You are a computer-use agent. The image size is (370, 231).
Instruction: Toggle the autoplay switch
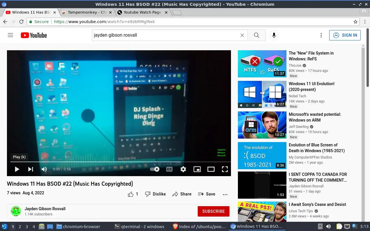coord(155,169)
